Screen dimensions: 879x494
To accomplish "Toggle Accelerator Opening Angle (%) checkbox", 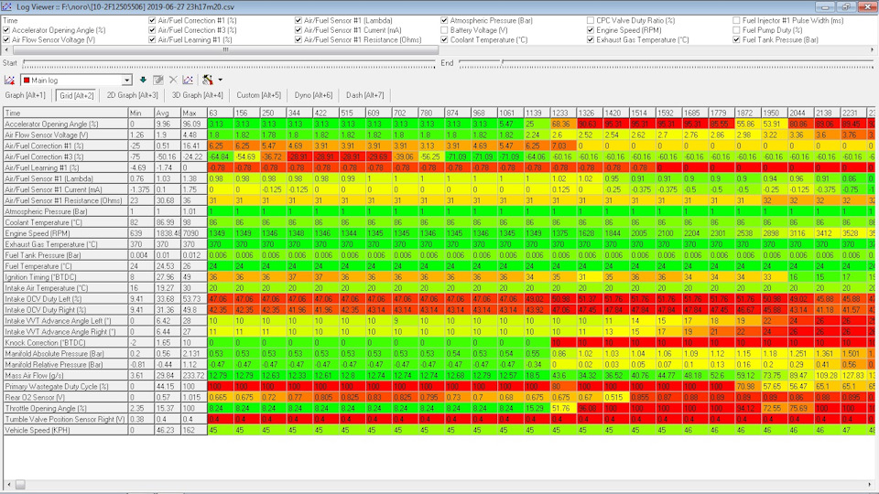I will pos(6,30).
